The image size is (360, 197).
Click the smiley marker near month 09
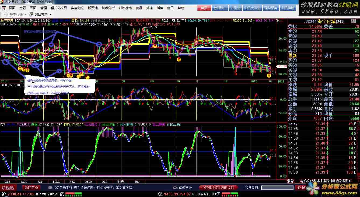155,46
